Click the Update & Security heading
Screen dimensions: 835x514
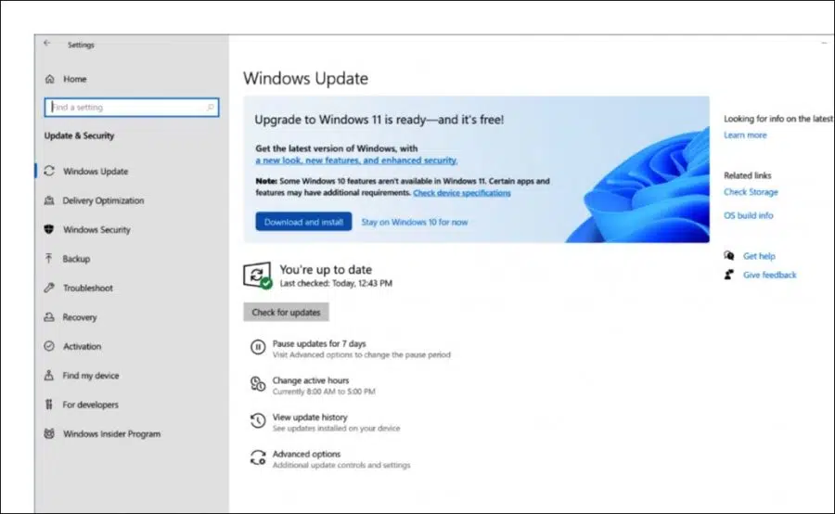pyautogui.click(x=79, y=135)
